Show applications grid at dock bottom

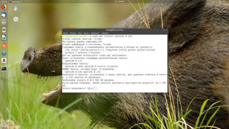point(4,125)
